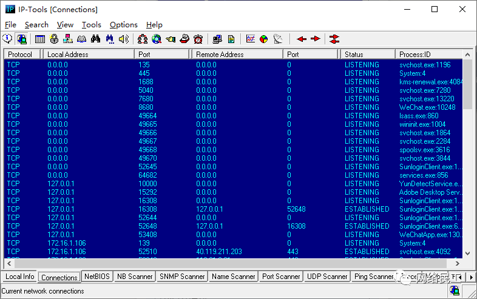Select the row with wininit.exe:1004
The width and height of the screenshot is (477, 299).
(x=233, y=124)
